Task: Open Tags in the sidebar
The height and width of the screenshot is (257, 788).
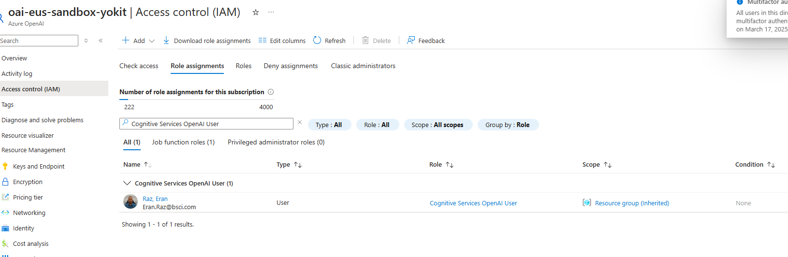Action: point(8,104)
